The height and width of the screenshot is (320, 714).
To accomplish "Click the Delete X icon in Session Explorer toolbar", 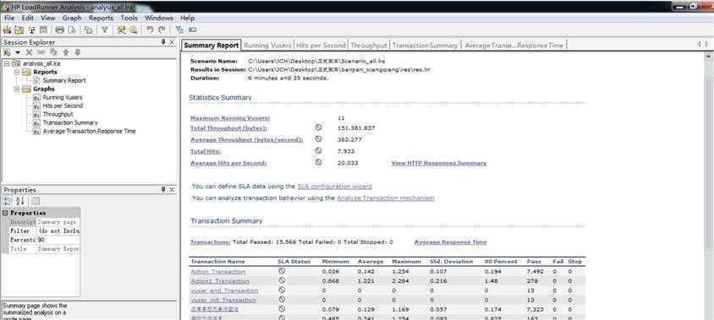I will (29, 52).
